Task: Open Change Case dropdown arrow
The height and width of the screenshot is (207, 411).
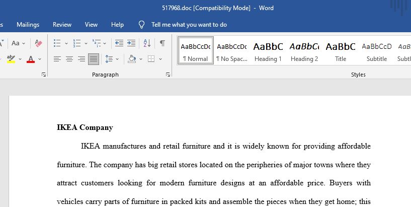Action: (24, 43)
